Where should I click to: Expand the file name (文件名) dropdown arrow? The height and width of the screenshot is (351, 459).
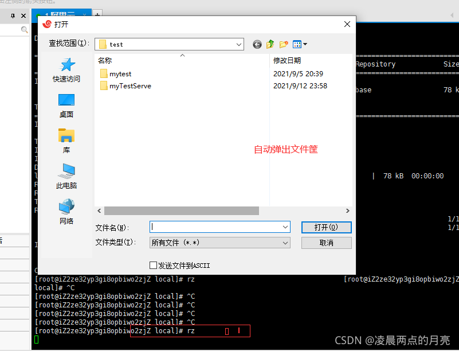(285, 227)
